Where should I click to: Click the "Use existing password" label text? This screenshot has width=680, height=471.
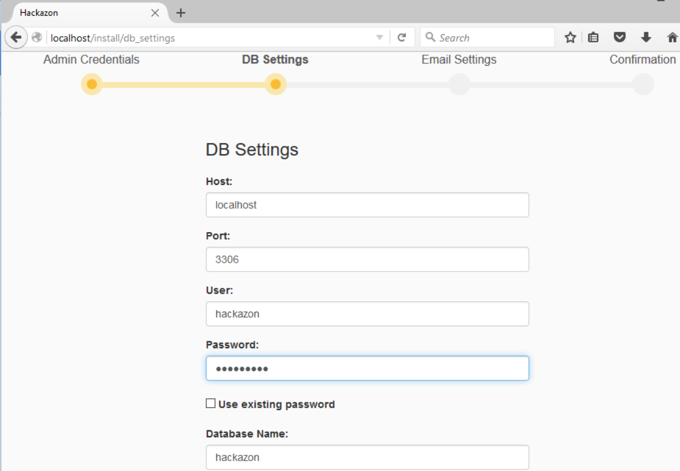(x=277, y=404)
